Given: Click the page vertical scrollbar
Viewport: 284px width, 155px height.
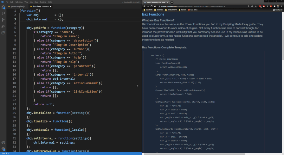Looking at the screenshot, I should click(x=283, y=45).
